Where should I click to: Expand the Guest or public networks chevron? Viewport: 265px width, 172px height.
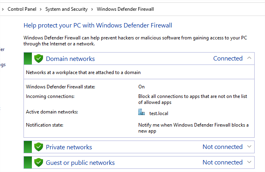249,162
